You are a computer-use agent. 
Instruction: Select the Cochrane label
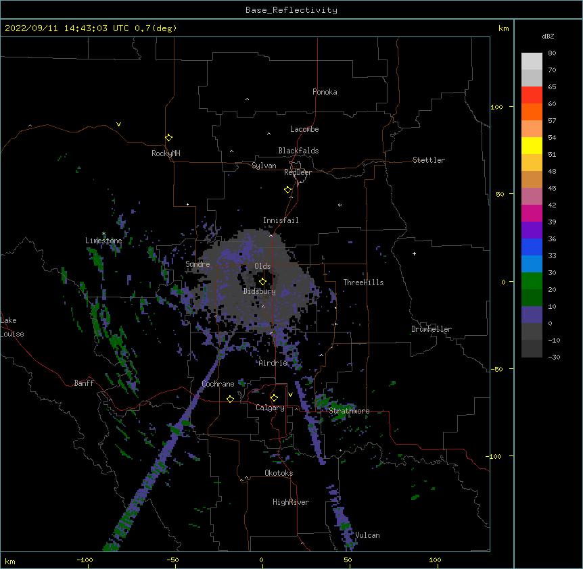218,384
